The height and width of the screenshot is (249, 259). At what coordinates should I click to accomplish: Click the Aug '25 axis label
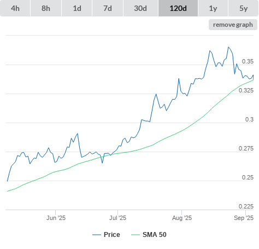click(182, 218)
